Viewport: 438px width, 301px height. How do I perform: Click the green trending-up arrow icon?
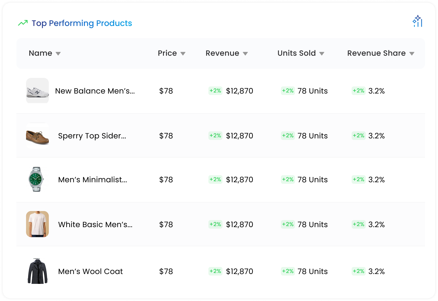coord(23,23)
